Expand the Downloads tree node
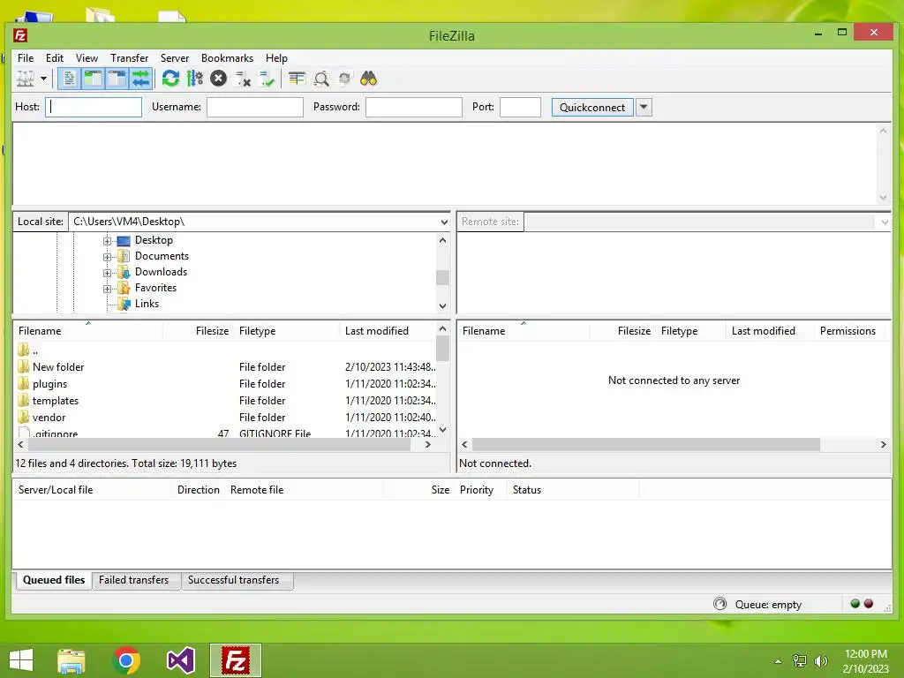Screen dimensions: 904x678 107,273
